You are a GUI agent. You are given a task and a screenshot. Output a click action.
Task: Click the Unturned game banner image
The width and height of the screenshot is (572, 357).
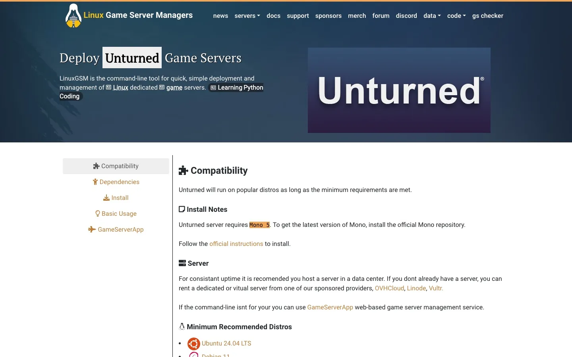(399, 90)
